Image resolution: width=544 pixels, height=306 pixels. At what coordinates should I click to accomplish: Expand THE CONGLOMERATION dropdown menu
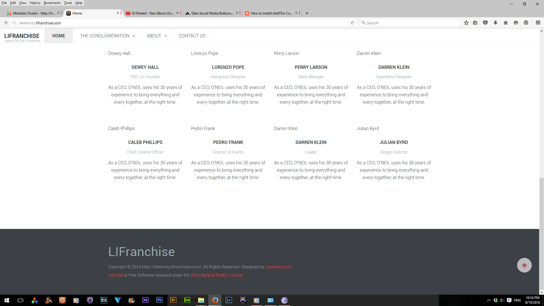pyautogui.click(x=108, y=36)
